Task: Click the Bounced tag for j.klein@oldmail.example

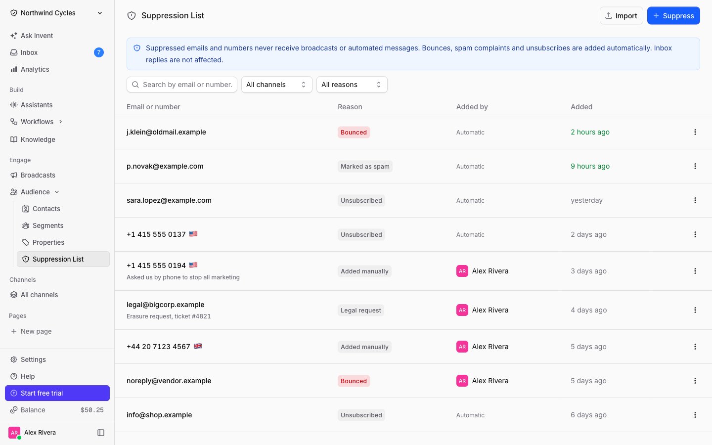Action: [x=354, y=132]
